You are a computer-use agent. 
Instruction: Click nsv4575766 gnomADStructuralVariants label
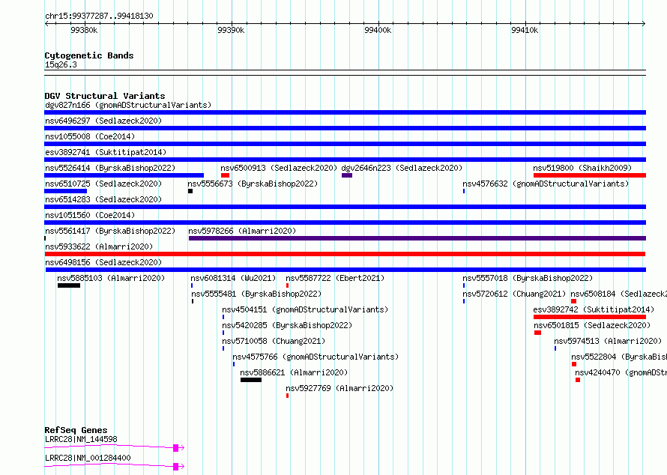pyautogui.click(x=316, y=357)
